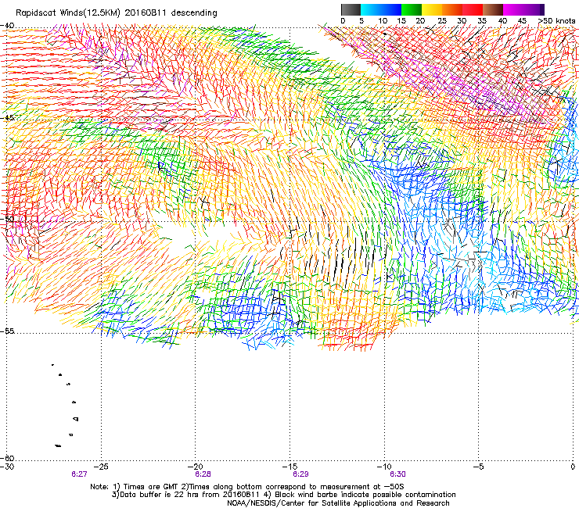This screenshot has width=579, height=508.
Task: Click the longitude axis label "-15"
Action: tap(290, 467)
